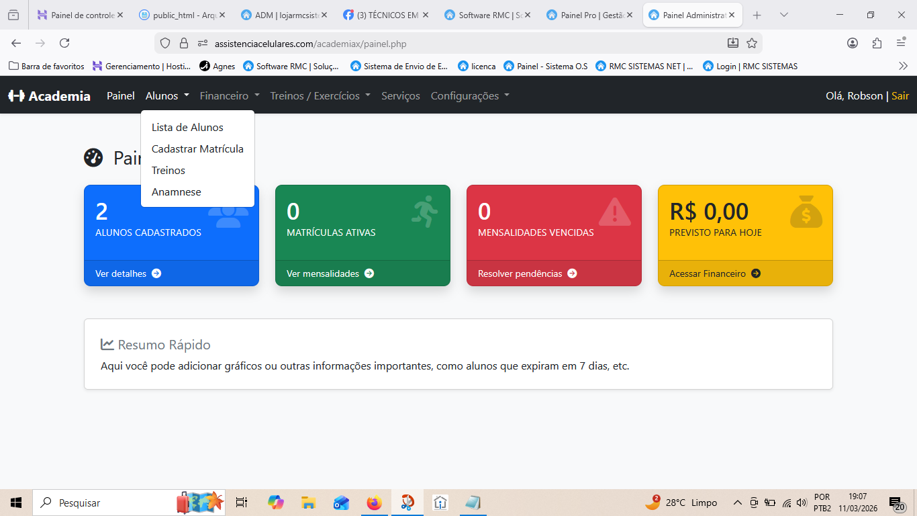Click the arrow icon next to Acessar Financeiro
This screenshot has height=516, width=917.
coord(757,273)
